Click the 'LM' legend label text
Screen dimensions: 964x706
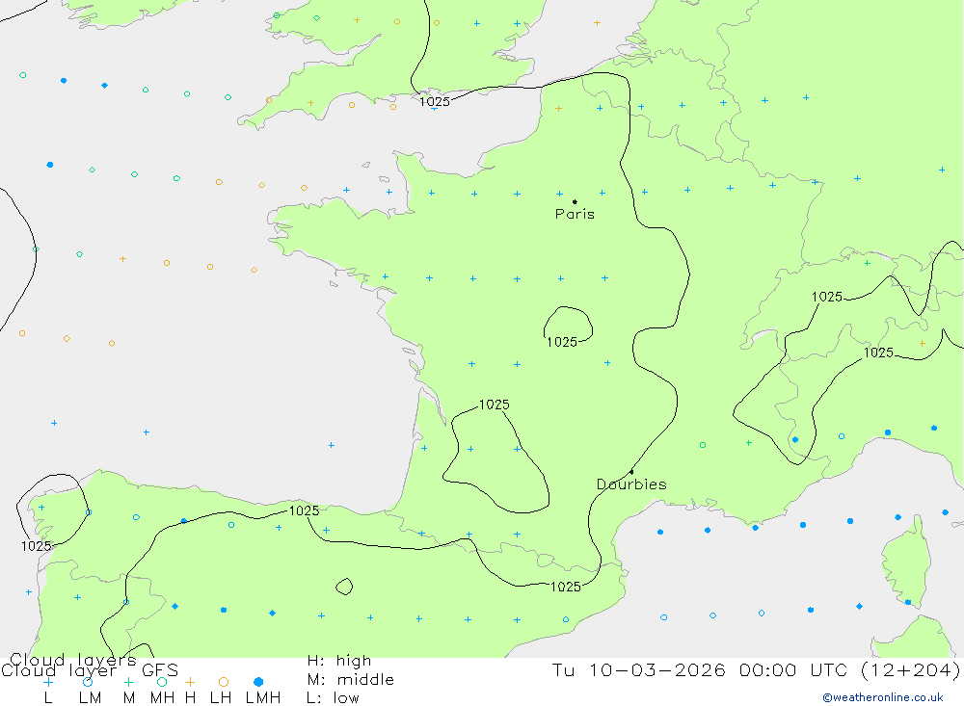tap(90, 698)
